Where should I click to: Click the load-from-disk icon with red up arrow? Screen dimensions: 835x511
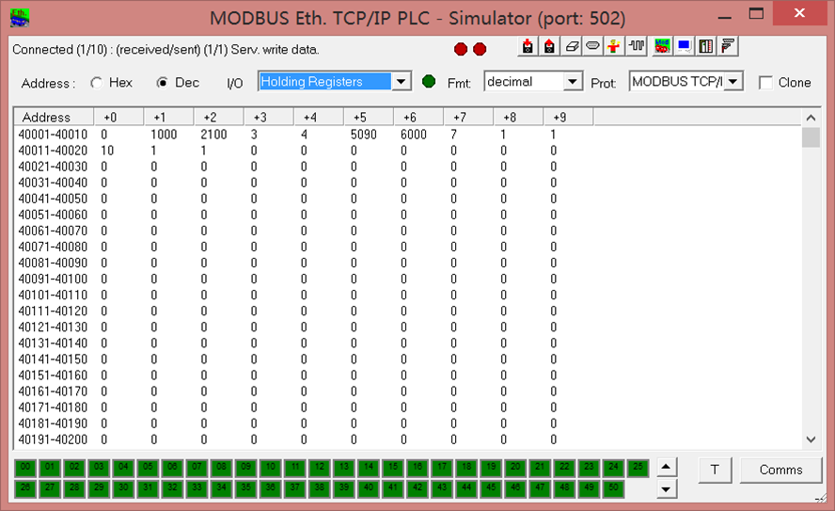click(549, 47)
